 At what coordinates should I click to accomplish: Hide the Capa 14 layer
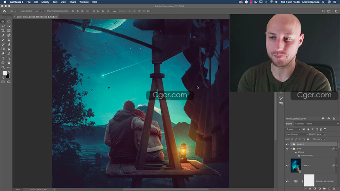(287, 166)
